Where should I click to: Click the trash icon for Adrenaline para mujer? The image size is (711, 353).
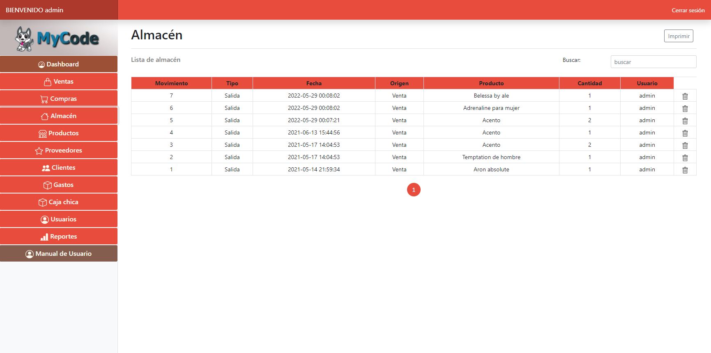(x=685, y=108)
